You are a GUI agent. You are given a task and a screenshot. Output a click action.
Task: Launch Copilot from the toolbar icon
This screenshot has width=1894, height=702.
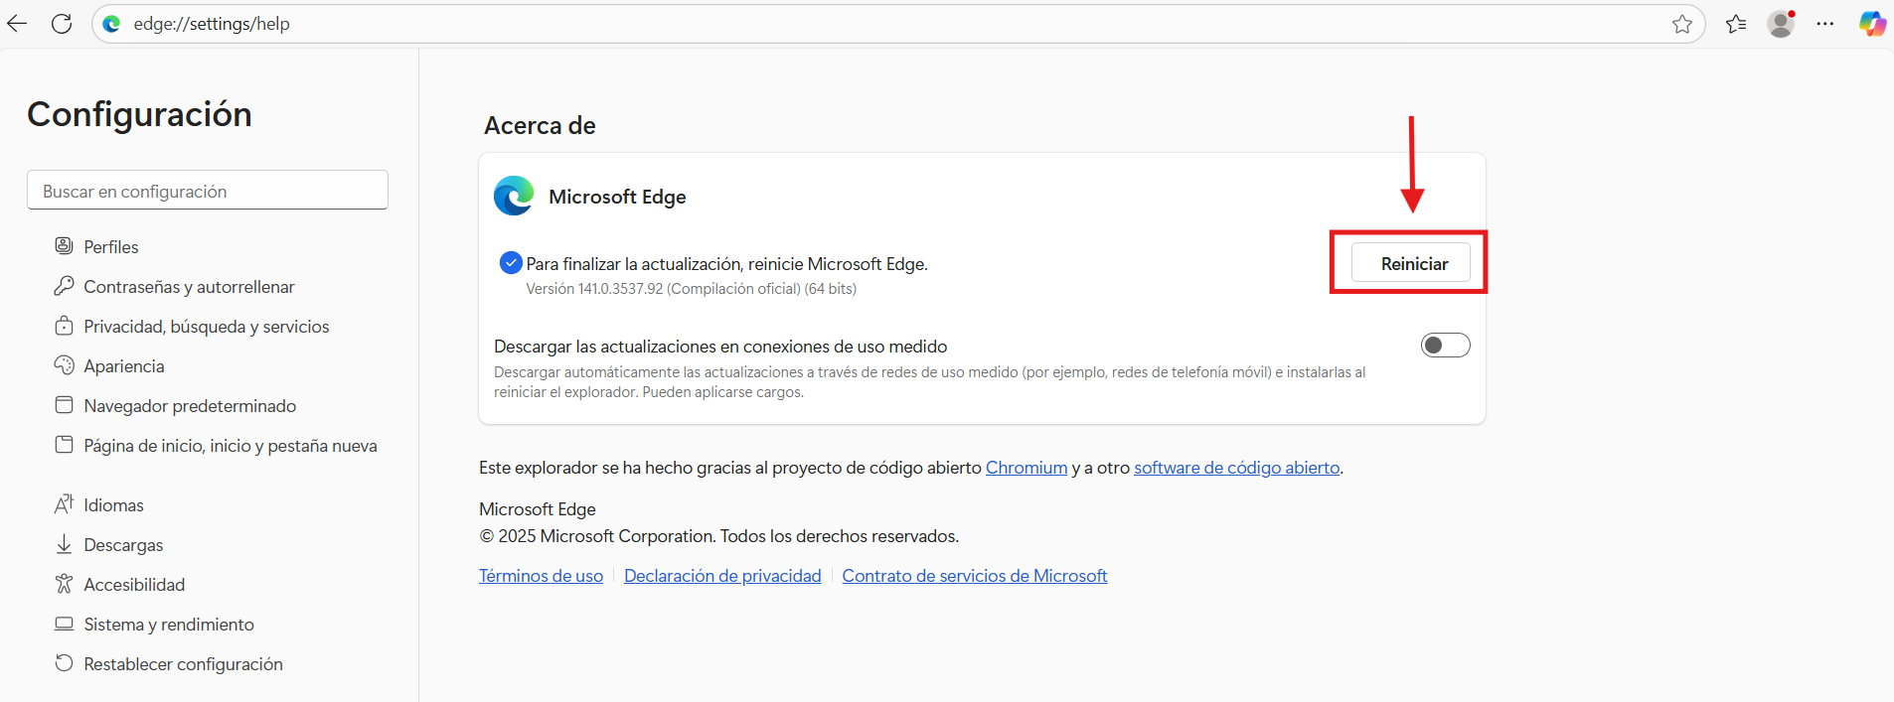[x=1872, y=24]
